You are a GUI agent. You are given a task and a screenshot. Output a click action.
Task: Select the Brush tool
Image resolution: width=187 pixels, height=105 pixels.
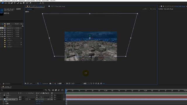pyautogui.click(x=18, y=3)
